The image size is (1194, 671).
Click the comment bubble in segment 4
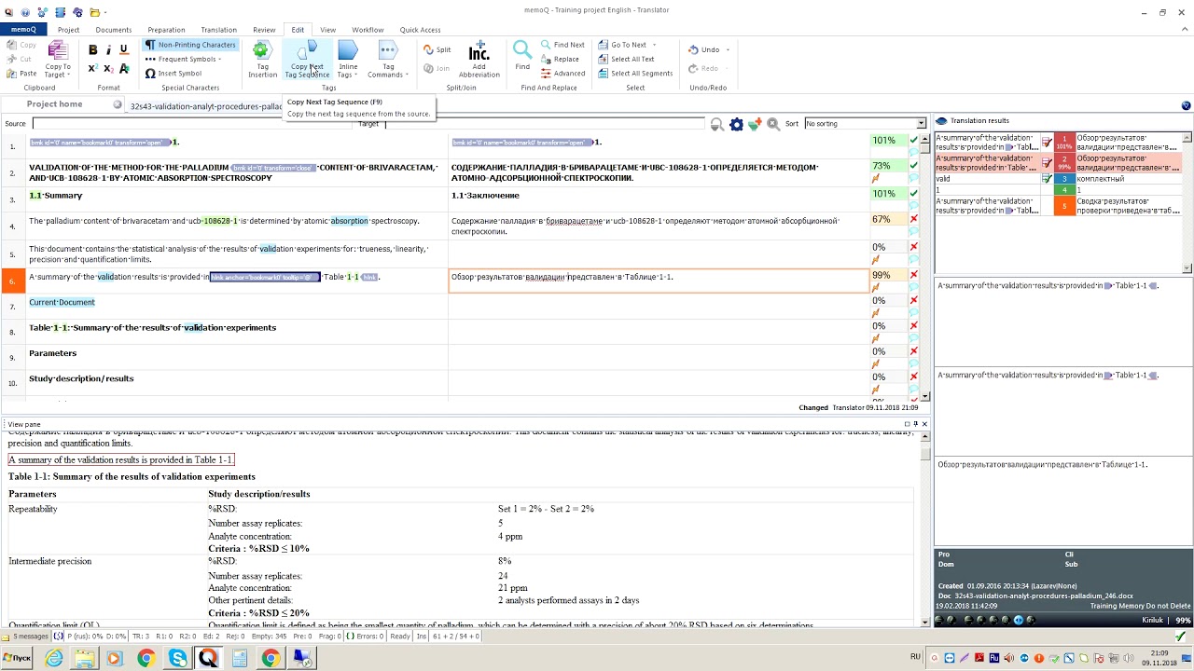[913, 231]
